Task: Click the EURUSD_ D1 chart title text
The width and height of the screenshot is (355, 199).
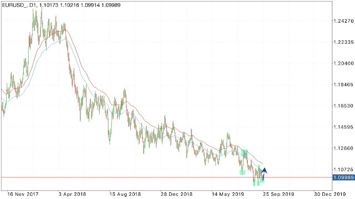Action: [x=61, y=5]
